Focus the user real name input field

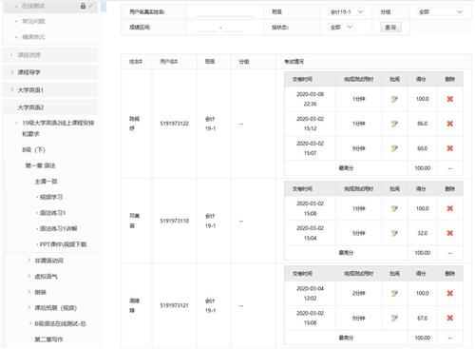tap(224, 12)
